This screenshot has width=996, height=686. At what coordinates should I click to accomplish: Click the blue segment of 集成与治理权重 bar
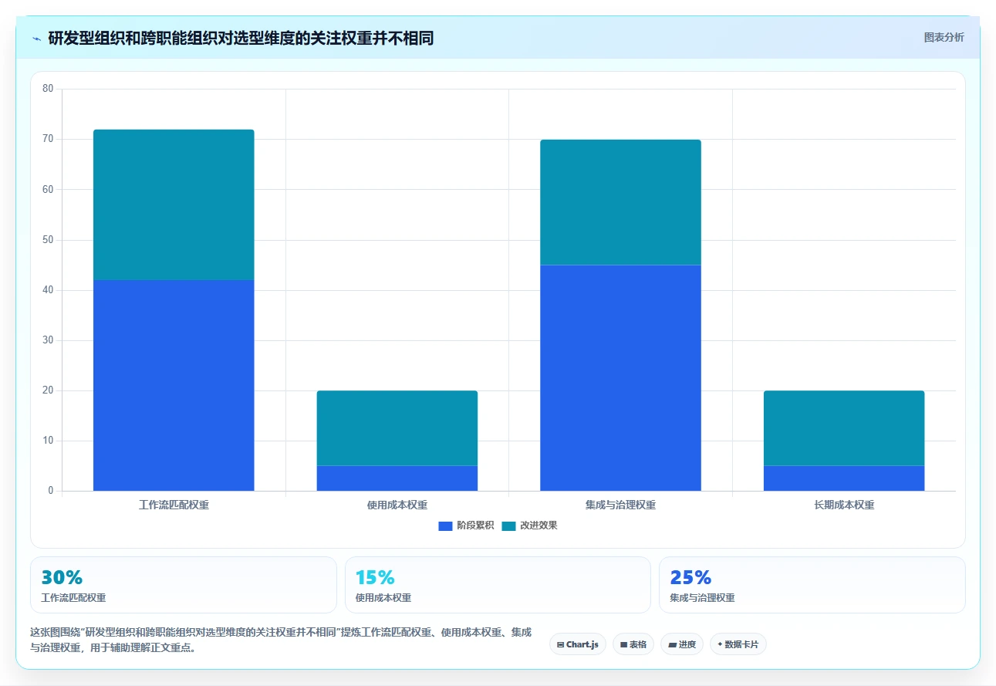(620, 378)
